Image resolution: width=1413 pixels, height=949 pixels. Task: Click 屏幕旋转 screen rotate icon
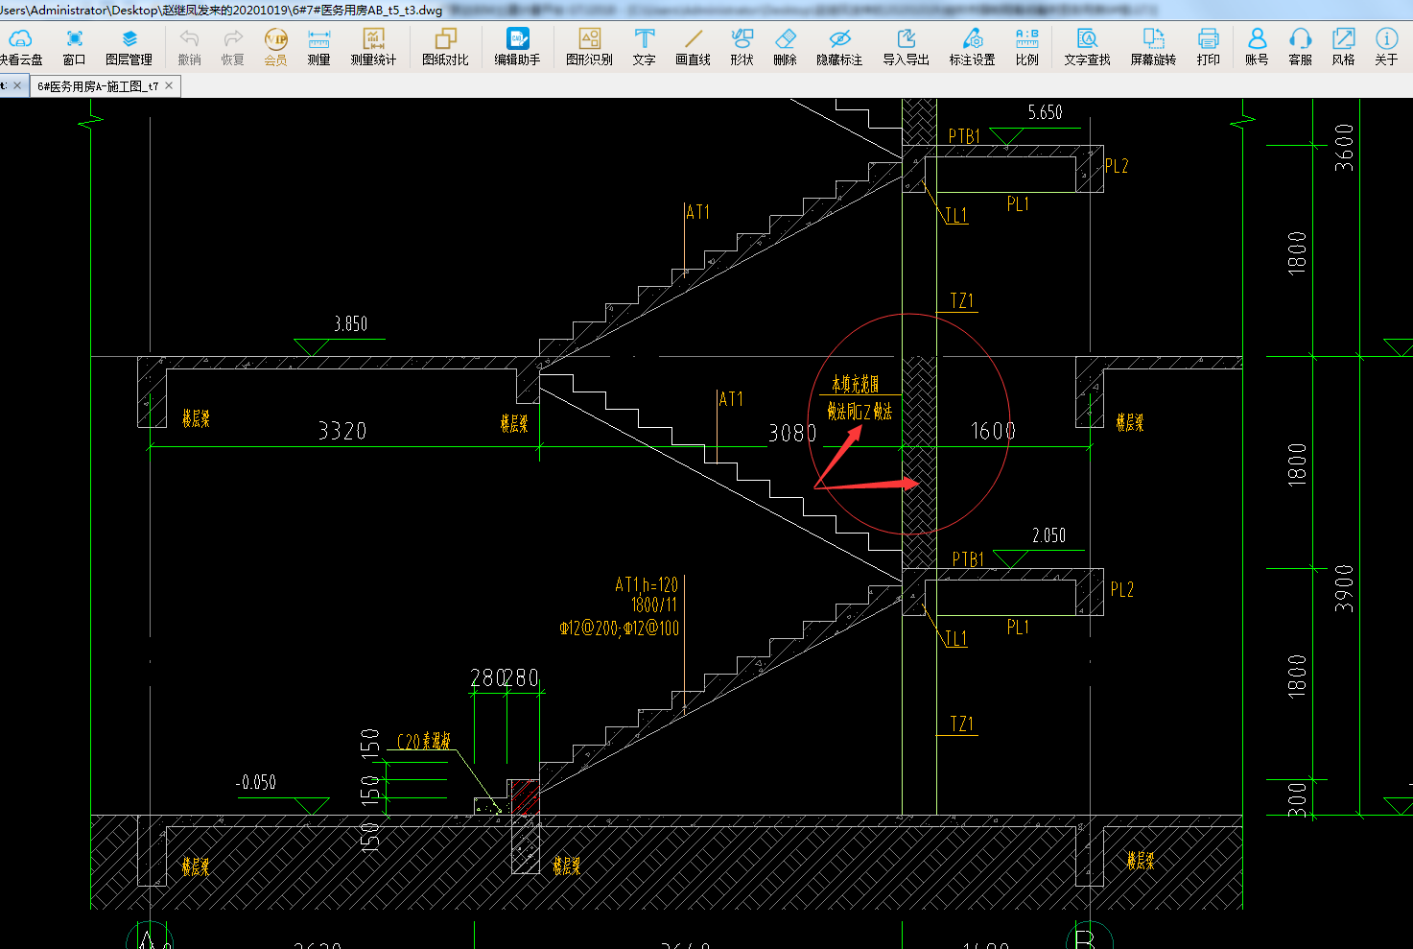coord(1153,46)
